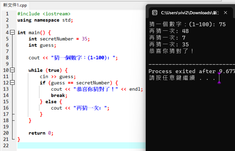The image size is (235, 151).
Task: Collapse the main() fold at line 4
Action: coord(12,32)
